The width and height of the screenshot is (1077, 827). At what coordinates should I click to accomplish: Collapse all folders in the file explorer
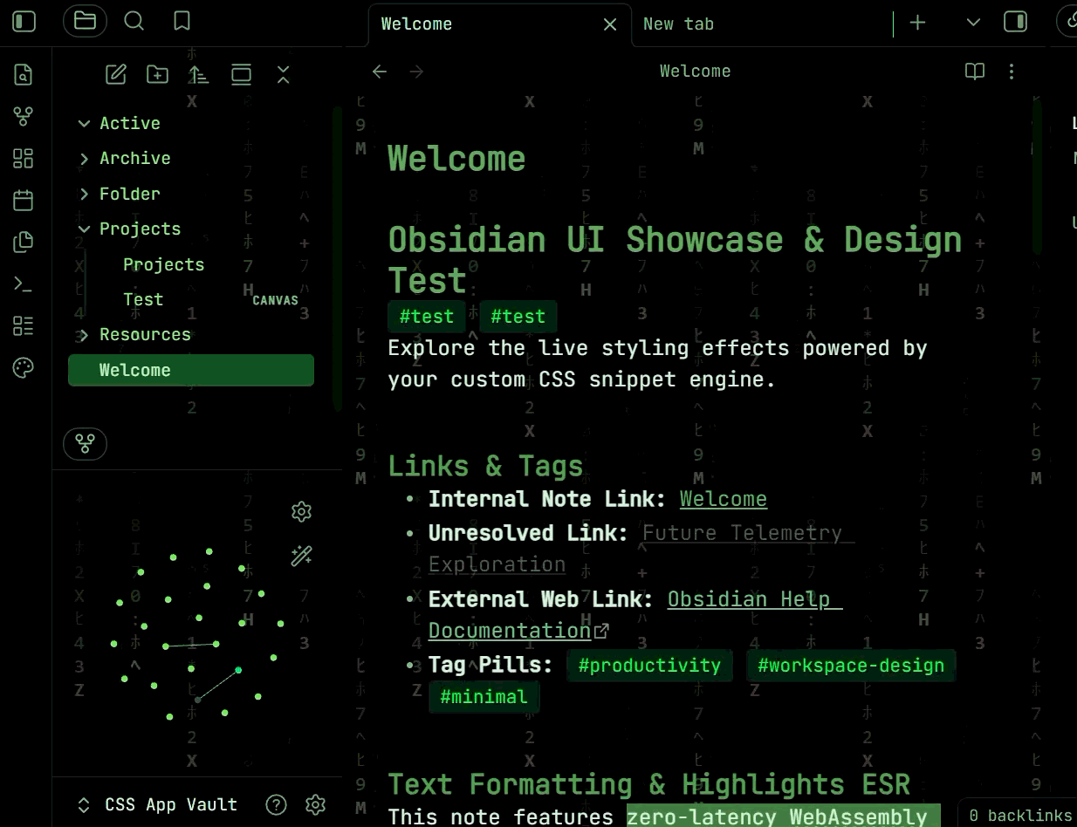[283, 74]
